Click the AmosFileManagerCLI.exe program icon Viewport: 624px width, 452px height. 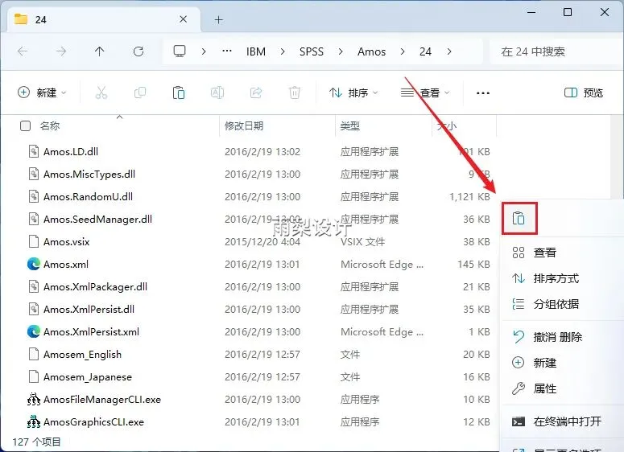click(x=34, y=399)
